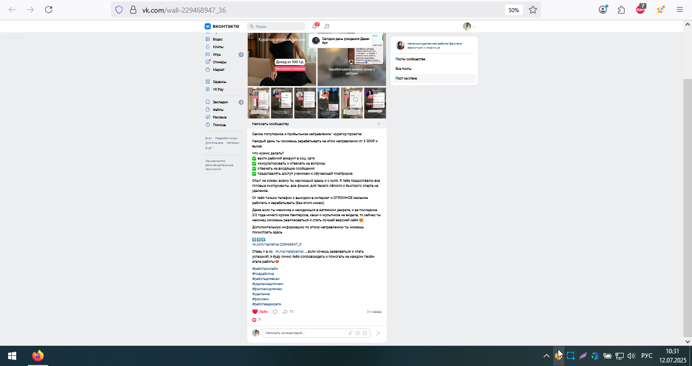Open emoji picker in comment box
The width and height of the screenshot is (692, 366).
point(365,333)
